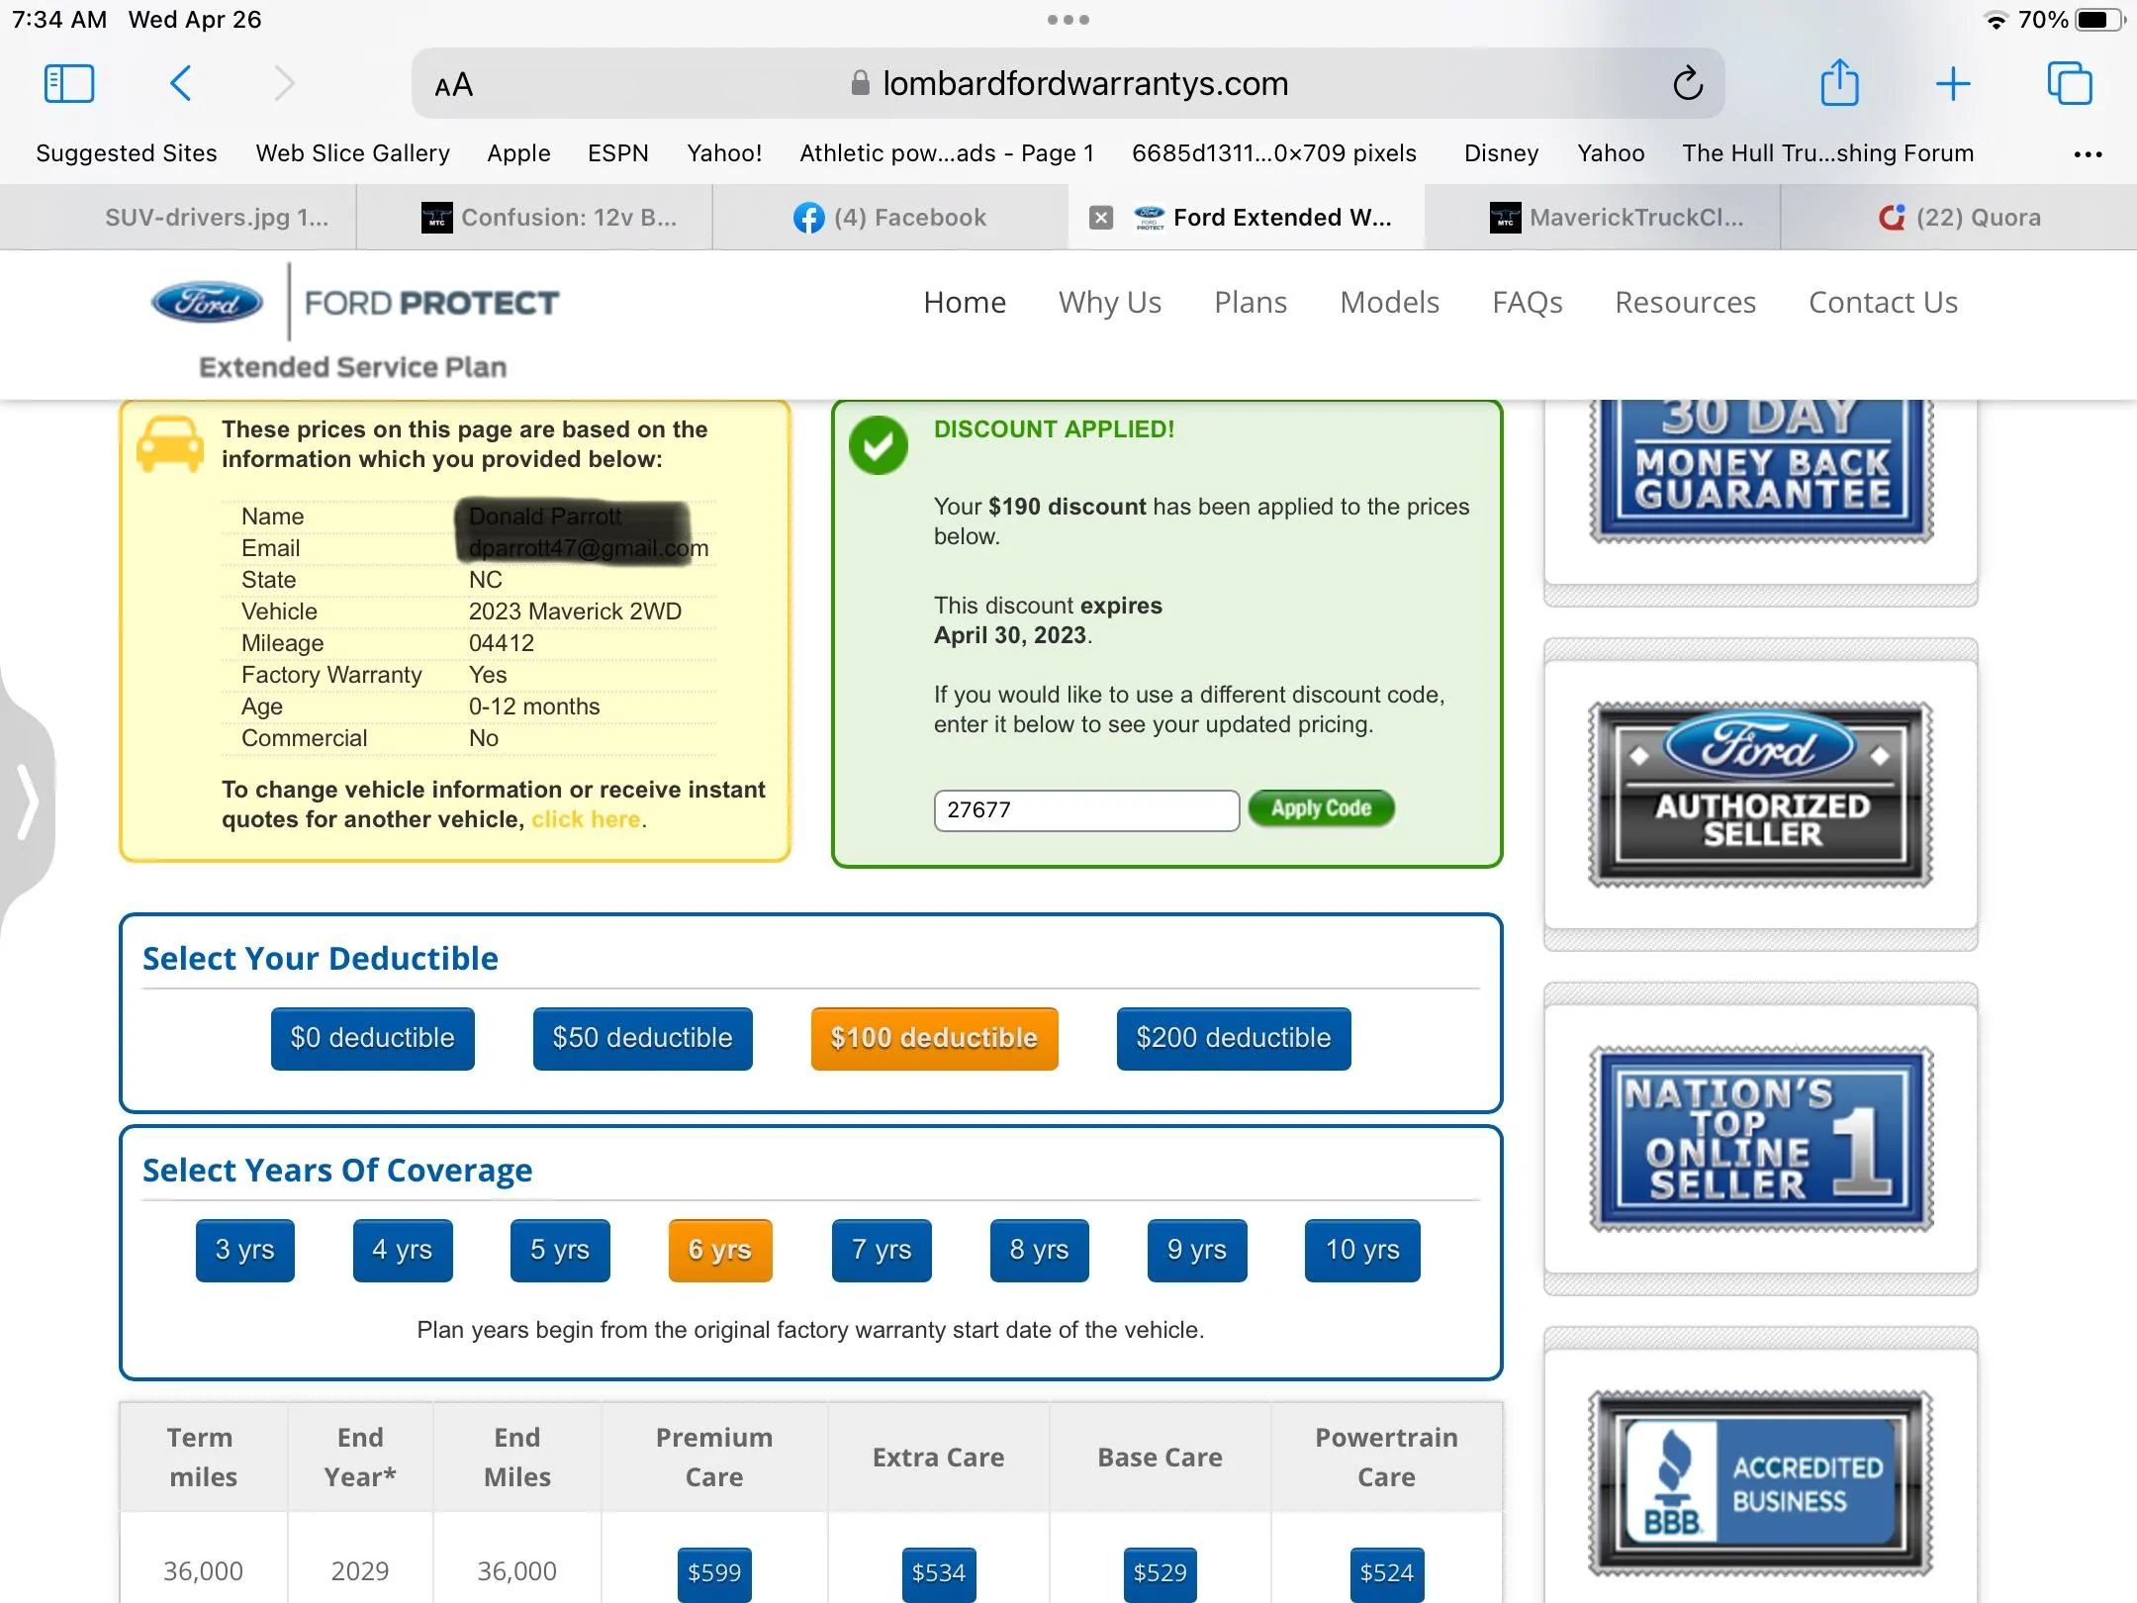Open the Web Slice Gallery bookmark
The height and width of the screenshot is (1603, 2137).
pyautogui.click(x=353, y=153)
